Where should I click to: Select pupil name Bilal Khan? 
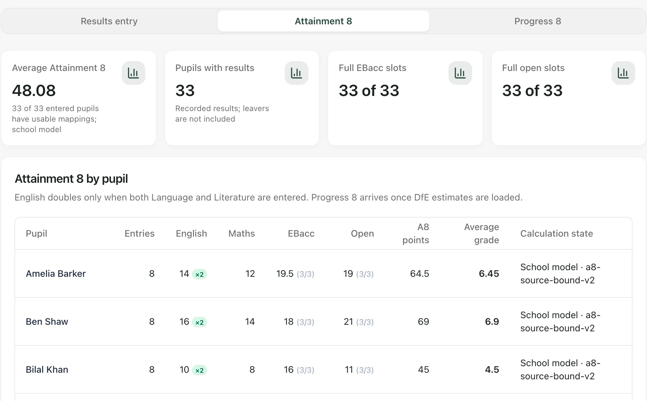[x=47, y=369]
